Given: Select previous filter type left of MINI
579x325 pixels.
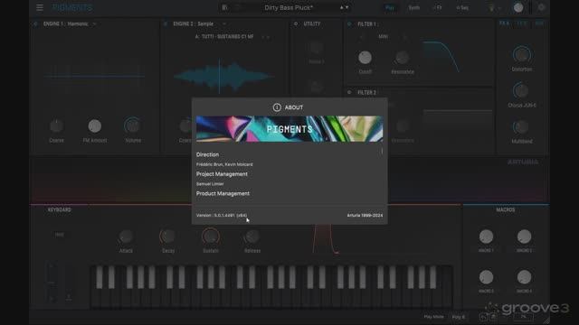Looking at the screenshot, I should click(x=362, y=37).
